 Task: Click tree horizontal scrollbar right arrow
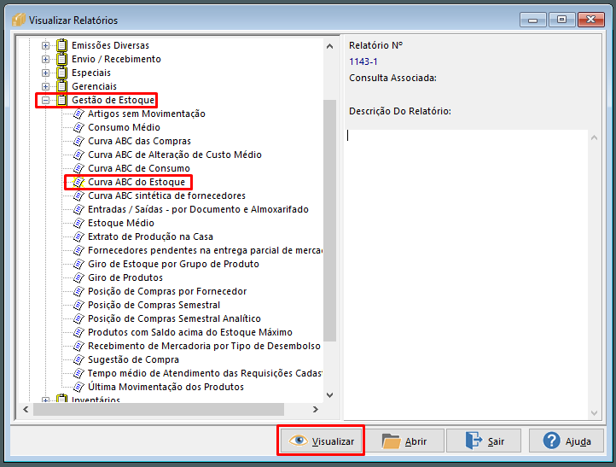point(316,410)
